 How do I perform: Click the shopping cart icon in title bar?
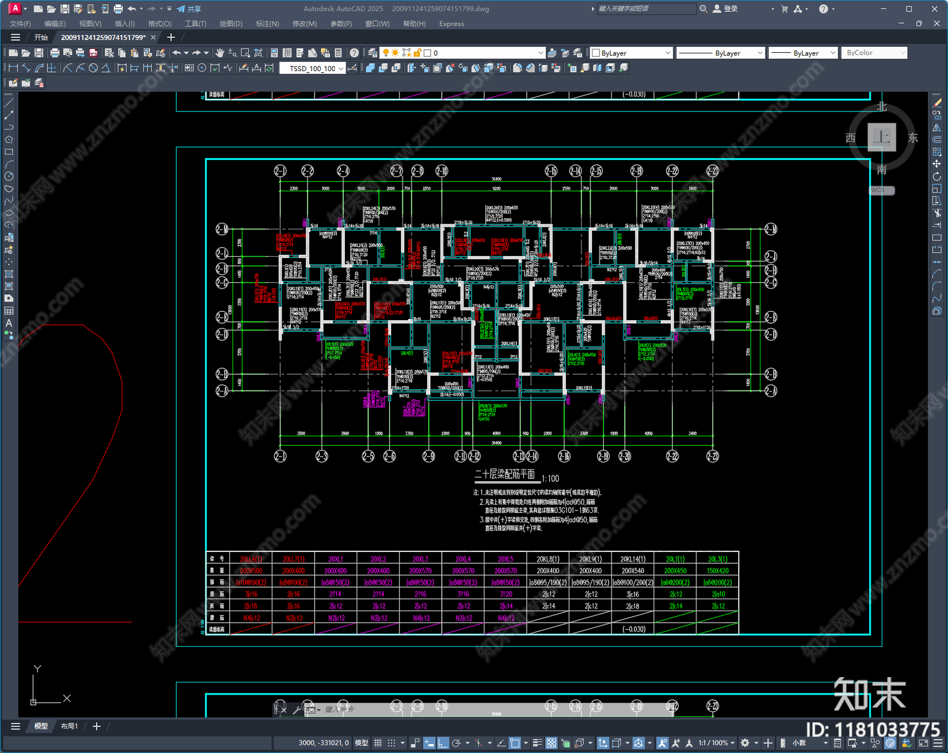tap(784, 9)
